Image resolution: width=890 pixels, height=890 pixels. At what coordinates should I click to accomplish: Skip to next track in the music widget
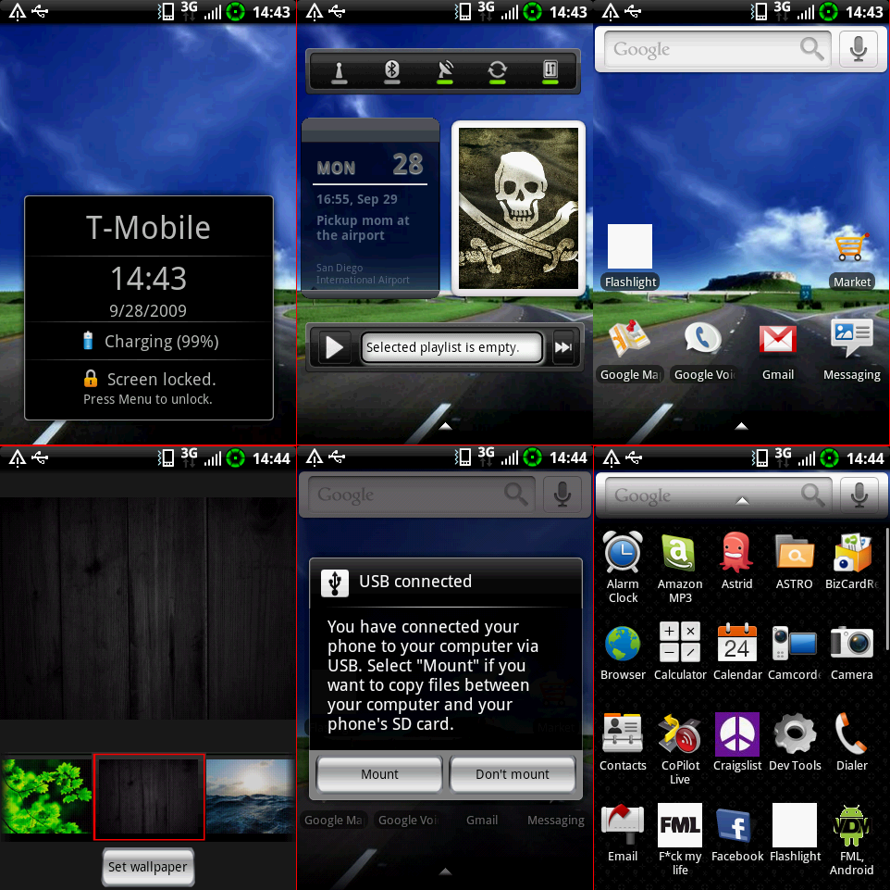(x=563, y=347)
